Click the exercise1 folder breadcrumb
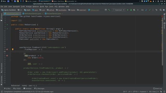166x93 pixels. (82, 10)
